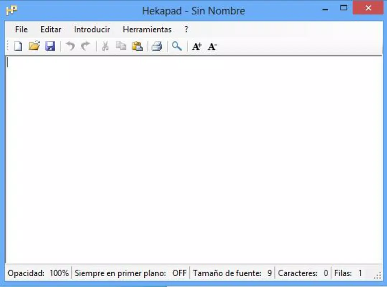Open the Editar menu
The height and width of the screenshot is (287, 387).
51,29
